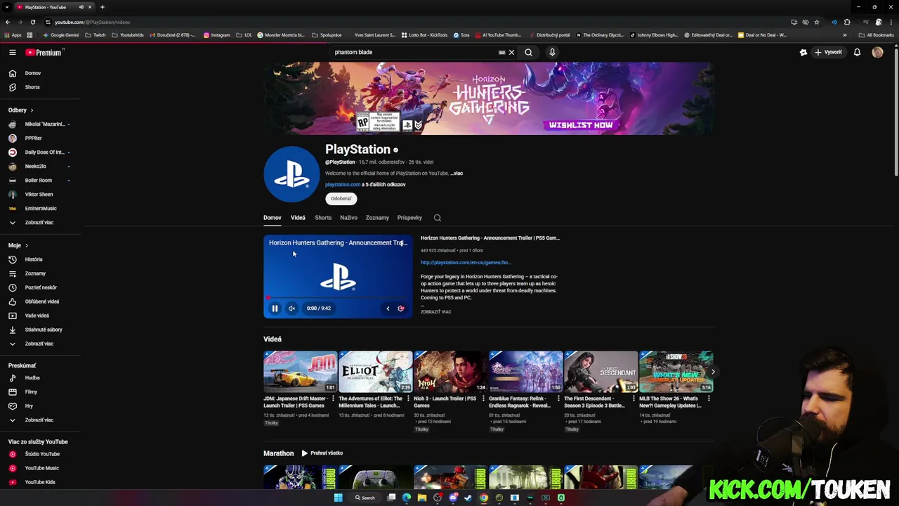The height and width of the screenshot is (506, 899).
Task: Open the Vytvoriť create button
Action: [828, 52]
